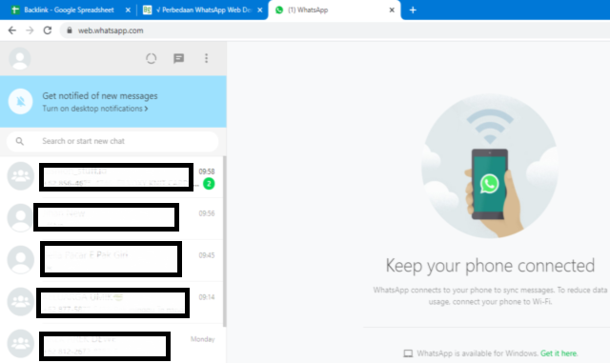Image resolution: width=610 pixels, height=363 pixels.
Task: Open the three-dot menu in sidebar header
Action: (206, 58)
